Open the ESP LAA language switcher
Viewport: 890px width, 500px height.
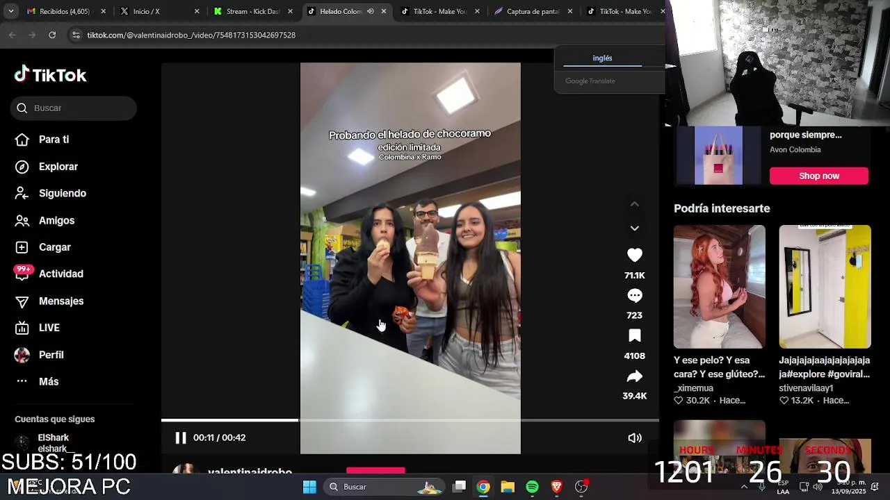pos(783,487)
